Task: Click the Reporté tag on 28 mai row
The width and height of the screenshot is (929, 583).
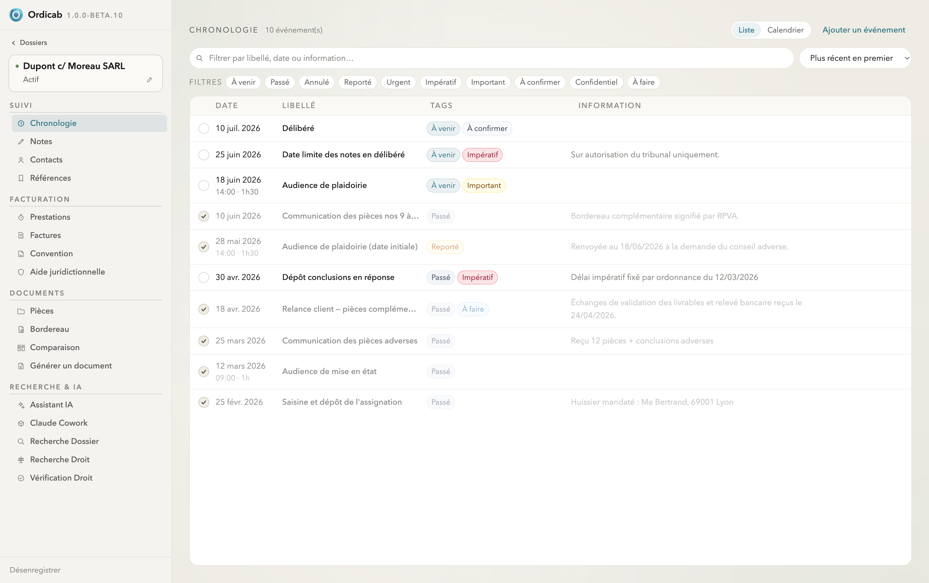Action: 445,247
